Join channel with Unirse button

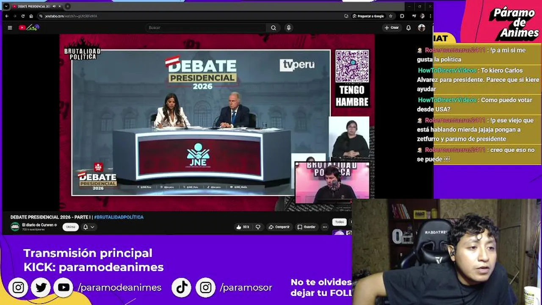point(71,227)
